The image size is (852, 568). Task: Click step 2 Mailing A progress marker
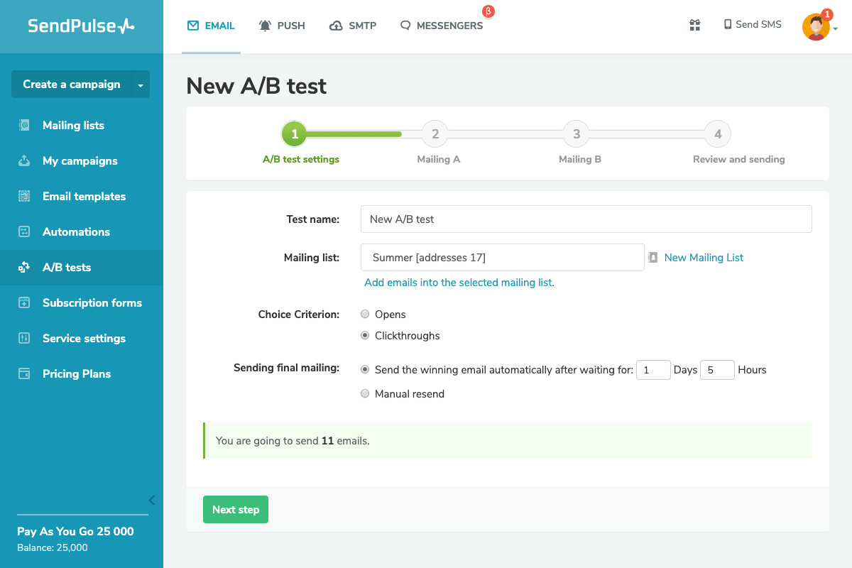coord(435,134)
